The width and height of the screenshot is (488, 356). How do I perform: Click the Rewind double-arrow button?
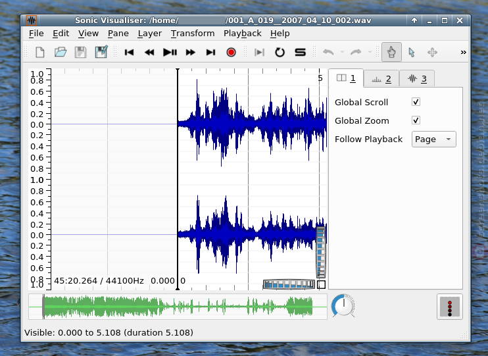(149, 53)
